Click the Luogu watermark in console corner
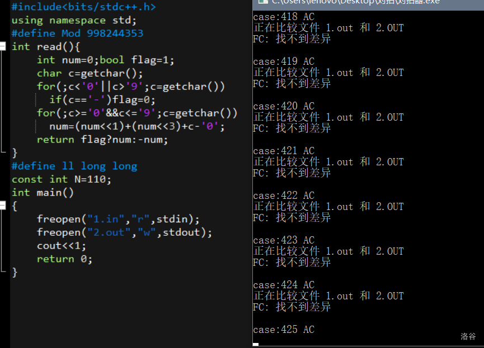This screenshot has width=484, height=348. pos(468,336)
